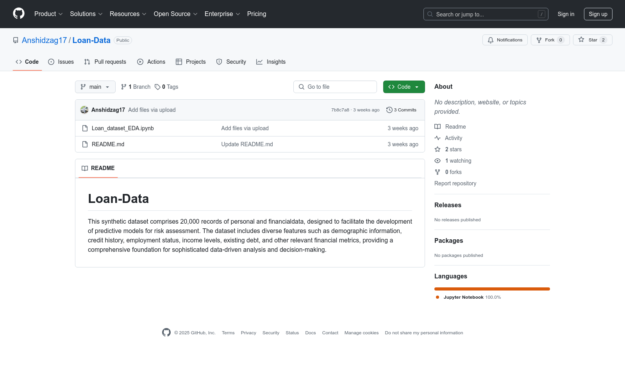The image size is (625, 391).
Task: Open the README.md file
Action: click(x=108, y=144)
